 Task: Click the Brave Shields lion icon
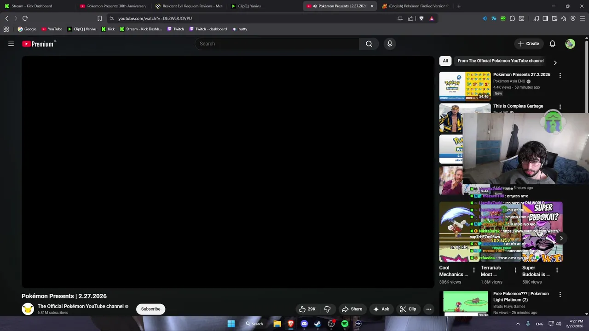tap(421, 18)
